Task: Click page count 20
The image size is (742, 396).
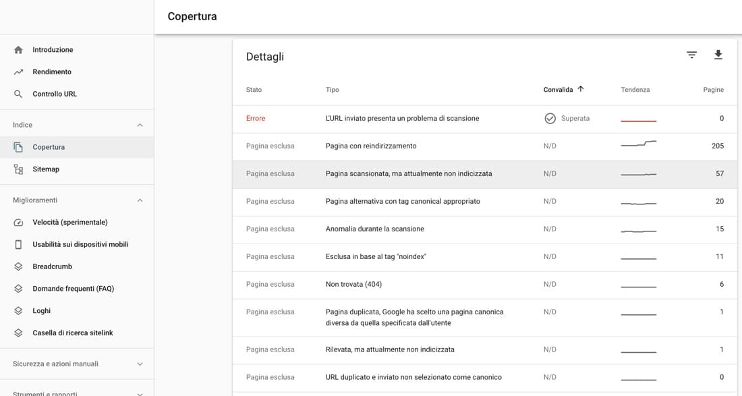Action: 719,201
